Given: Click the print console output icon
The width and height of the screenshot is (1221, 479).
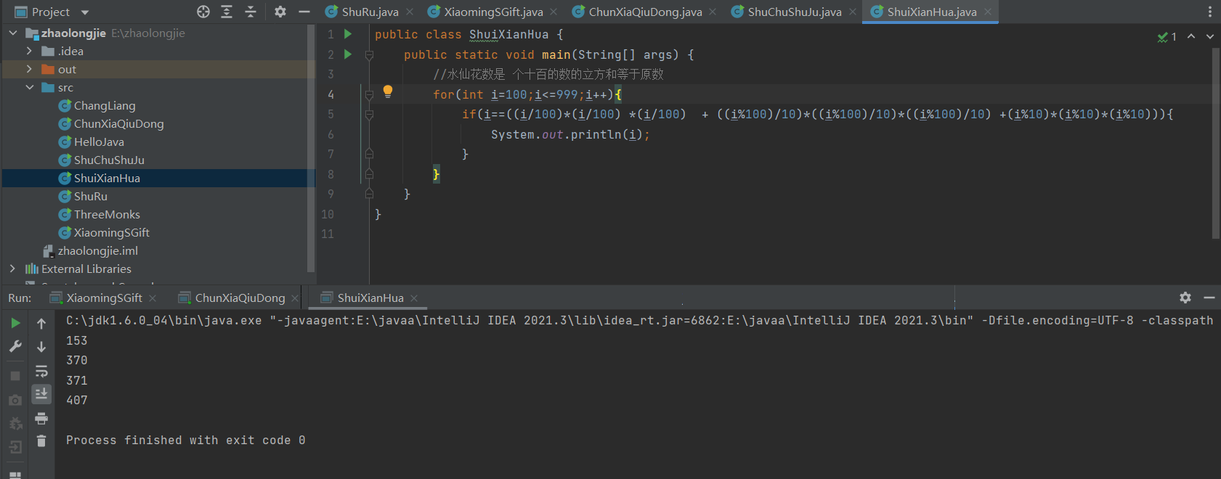Looking at the screenshot, I should 41,418.
